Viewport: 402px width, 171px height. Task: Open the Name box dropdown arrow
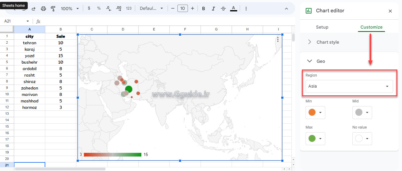(x=28, y=21)
